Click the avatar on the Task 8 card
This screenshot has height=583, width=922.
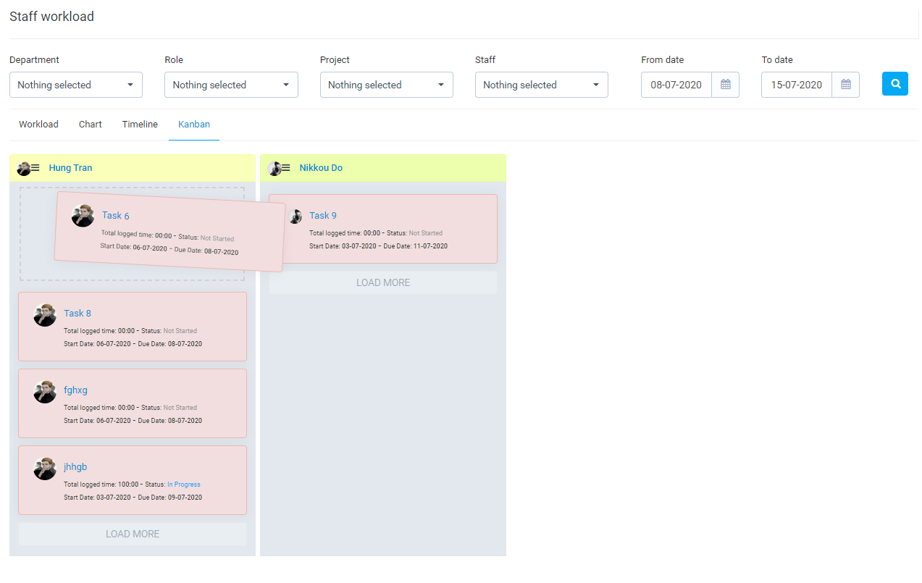(45, 315)
